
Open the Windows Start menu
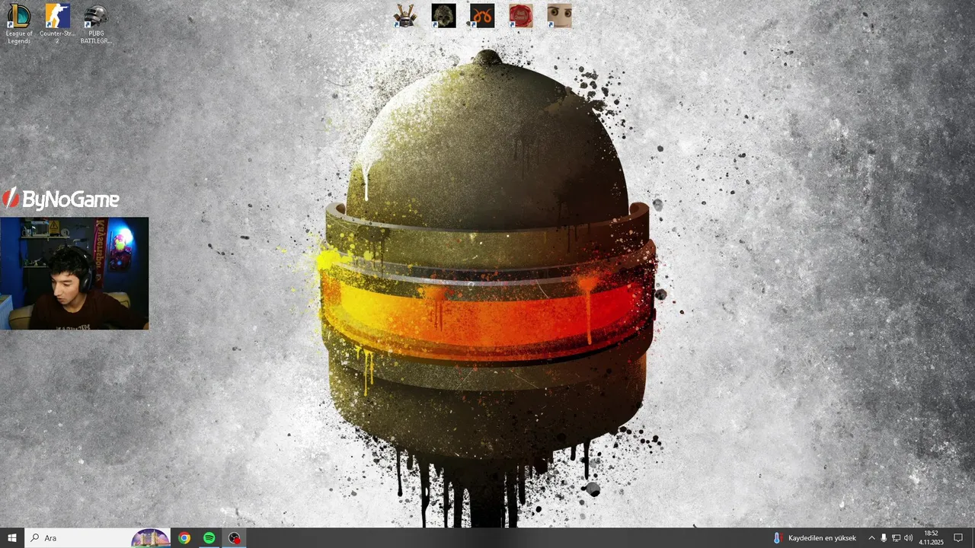coord(12,538)
